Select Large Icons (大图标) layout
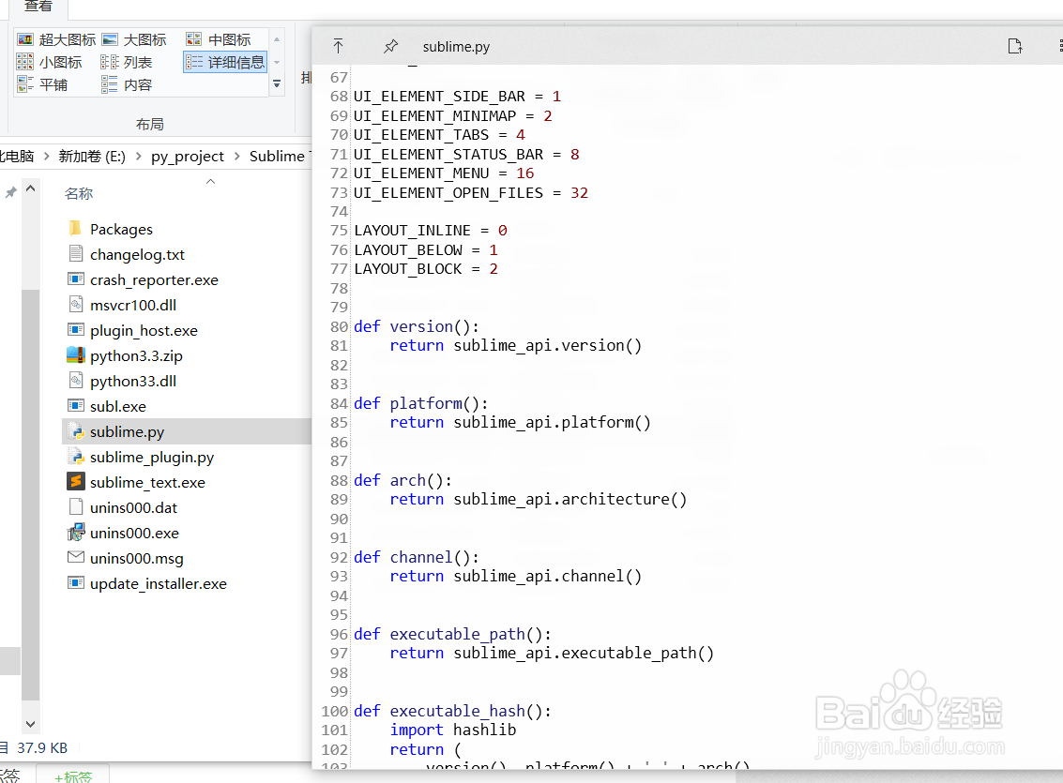Screen dimensions: 1063x783 click(134, 40)
